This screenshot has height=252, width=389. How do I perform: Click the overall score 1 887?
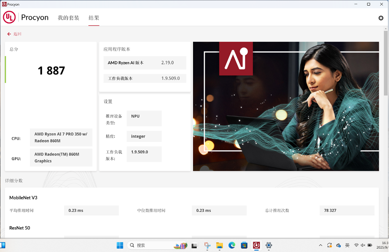pyautogui.click(x=51, y=71)
